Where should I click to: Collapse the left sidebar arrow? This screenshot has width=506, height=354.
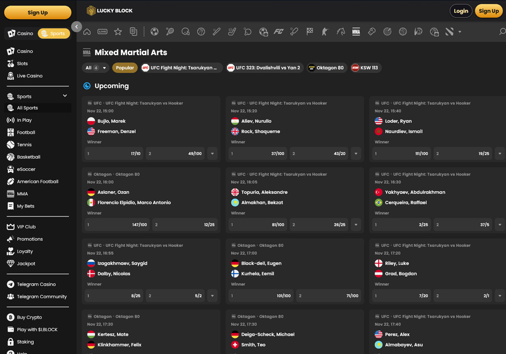76,27
